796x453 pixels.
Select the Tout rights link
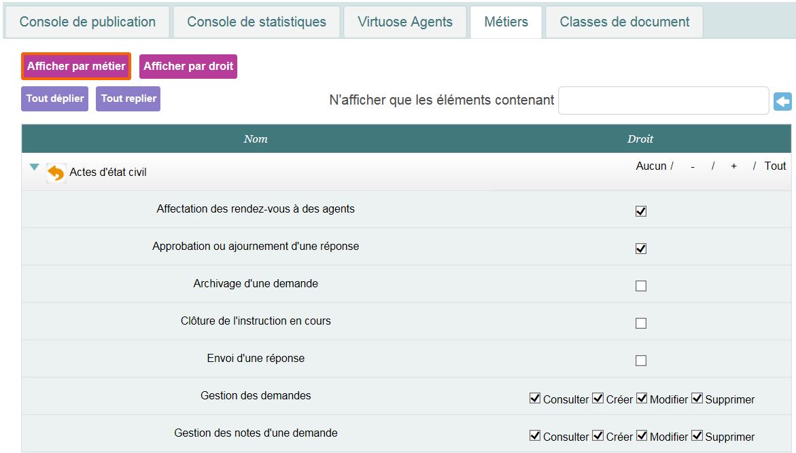775,166
